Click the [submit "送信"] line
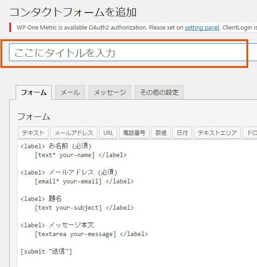Viewport: 257px width, 267px height. coord(46,251)
